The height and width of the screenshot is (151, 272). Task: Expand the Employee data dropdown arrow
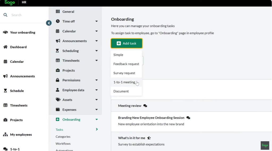pyautogui.click(x=96, y=90)
